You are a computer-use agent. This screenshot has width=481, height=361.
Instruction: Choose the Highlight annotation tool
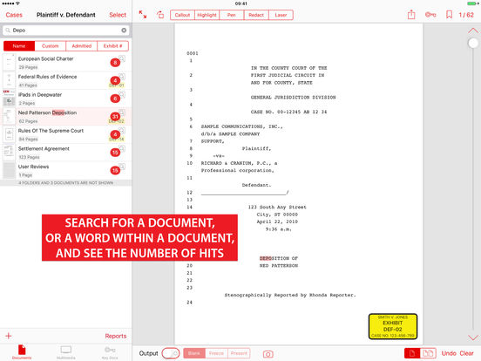pos(207,15)
